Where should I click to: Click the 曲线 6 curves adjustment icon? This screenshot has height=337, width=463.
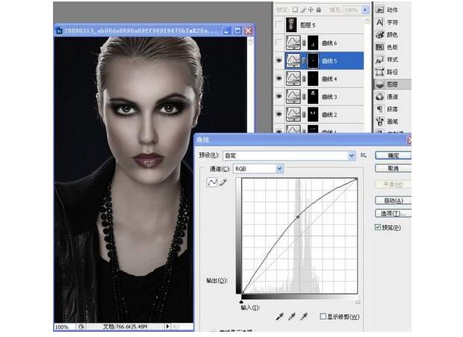(x=293, y=43)
